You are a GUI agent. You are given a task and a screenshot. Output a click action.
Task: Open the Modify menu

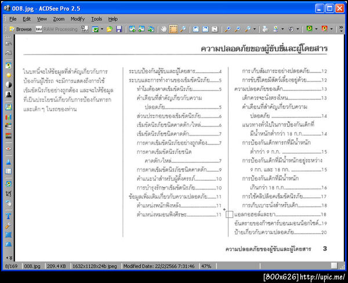(x=78, y=19)
